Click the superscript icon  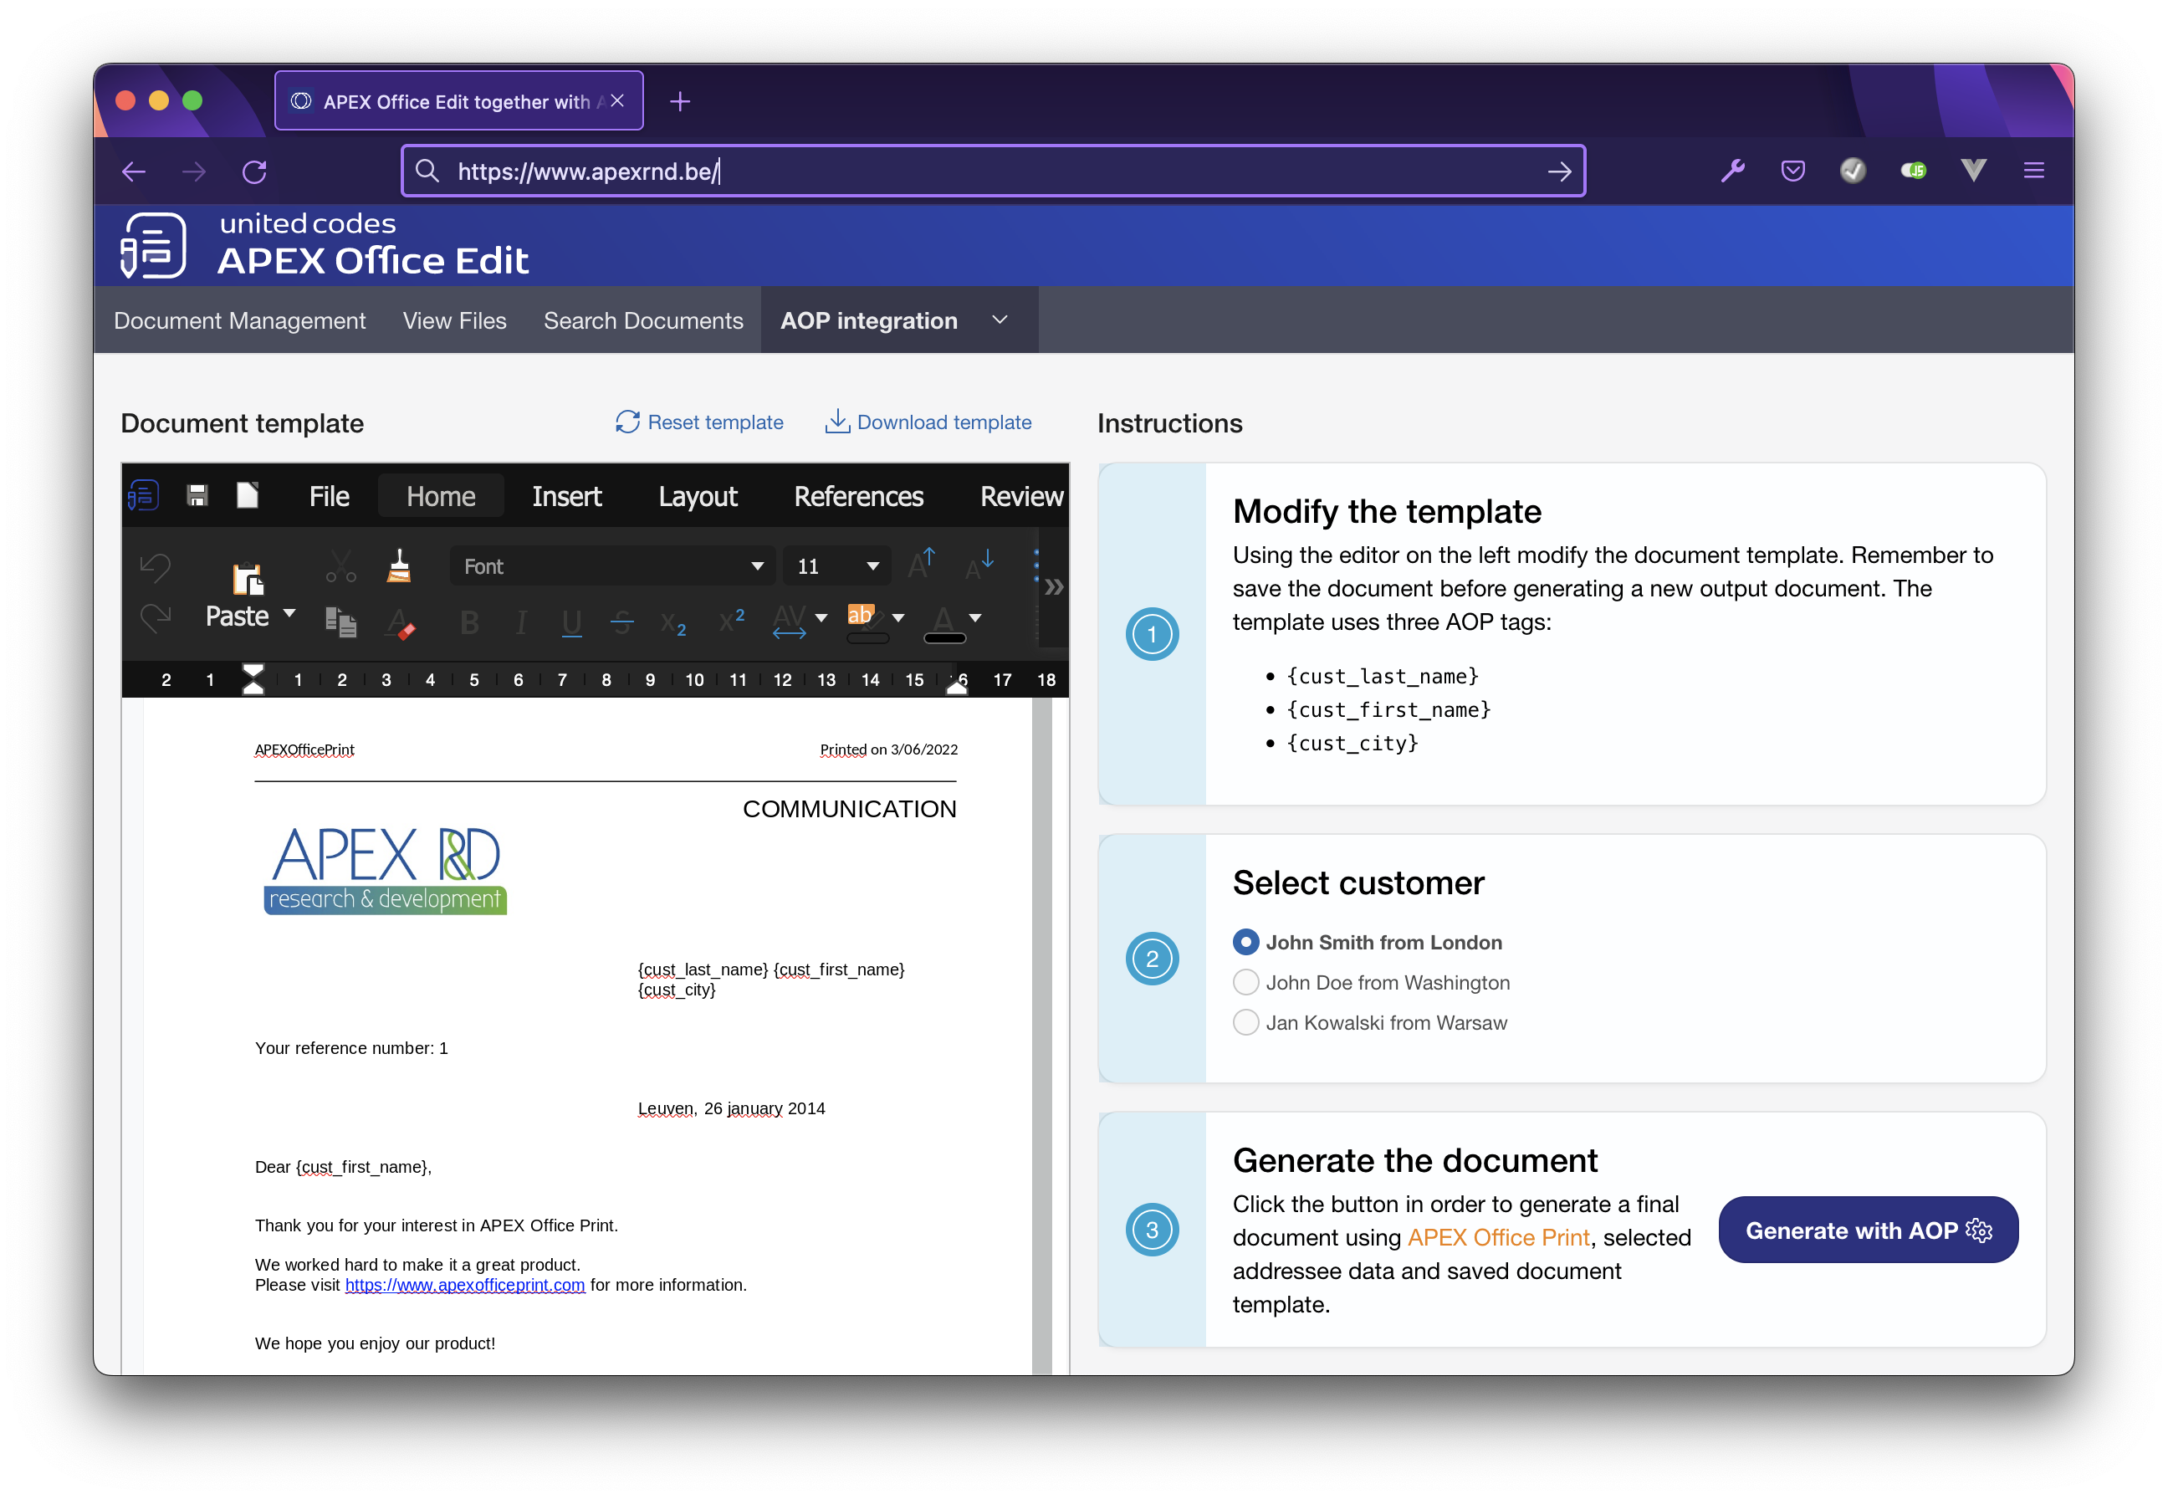click(730, 620)
